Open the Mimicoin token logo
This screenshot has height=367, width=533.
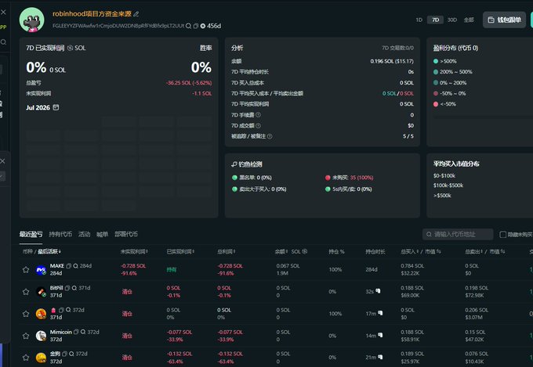[41, 336]
